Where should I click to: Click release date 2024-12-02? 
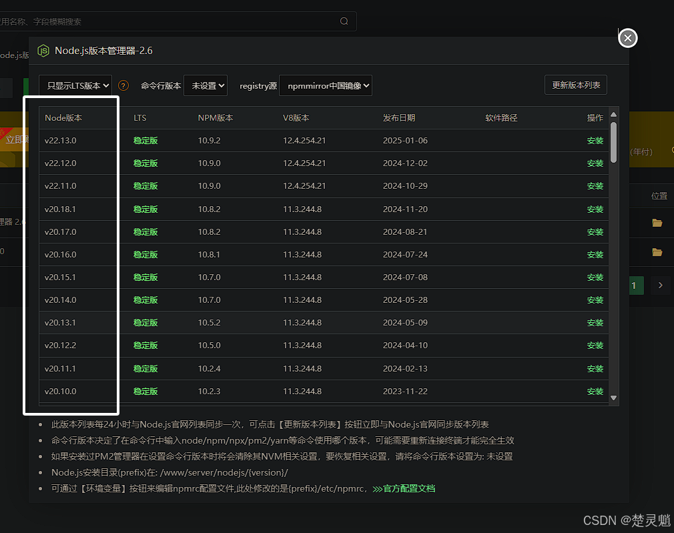point(405,163)
